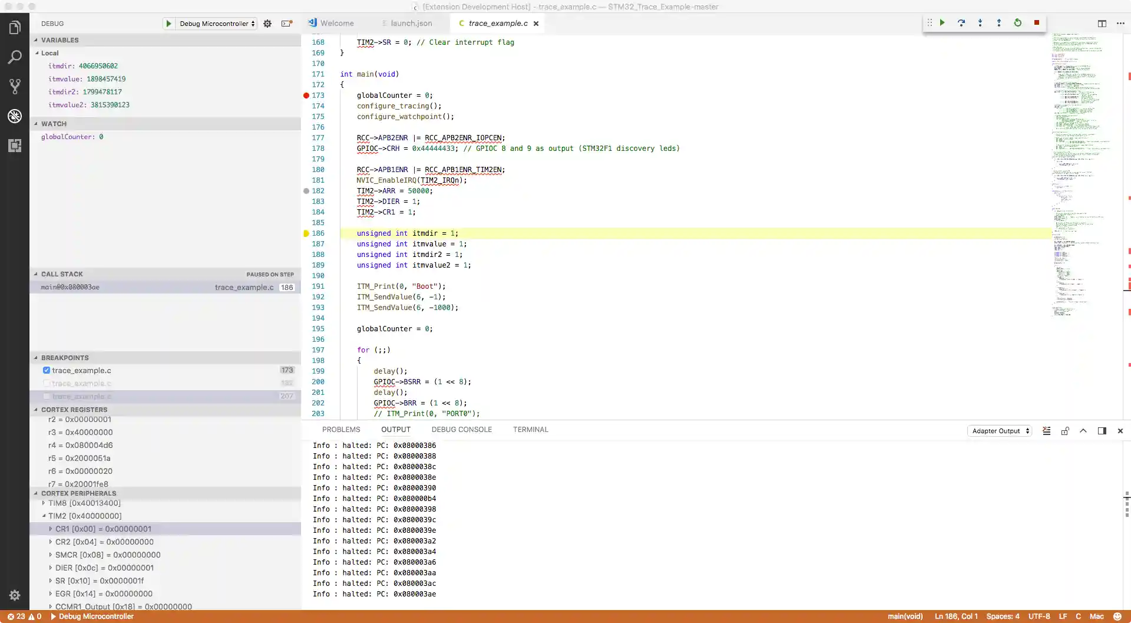Restart the debug session

pyautogui.click(x=1018, y=23)
